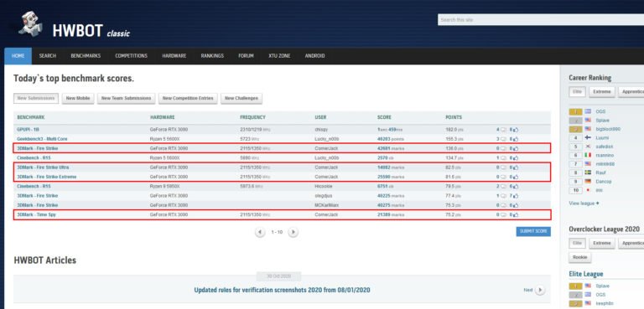Click Italy flag next to rsannino
The image size is (644, 309).
588,155
